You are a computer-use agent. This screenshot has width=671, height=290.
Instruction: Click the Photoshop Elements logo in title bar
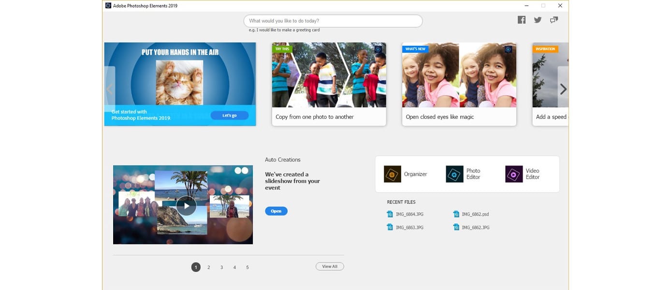coord(108,5)
